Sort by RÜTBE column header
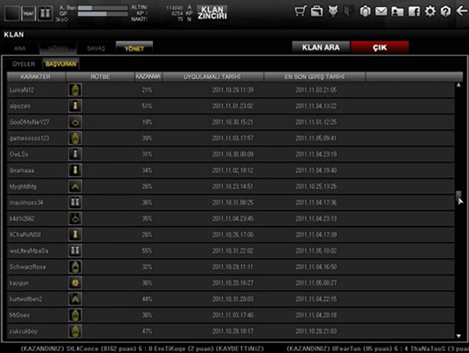The height and width of the screenshot is (353, 469). coord(100,77)
